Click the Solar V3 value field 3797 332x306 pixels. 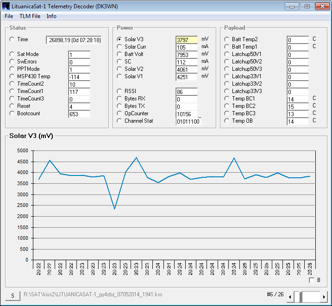pos(187,40)
